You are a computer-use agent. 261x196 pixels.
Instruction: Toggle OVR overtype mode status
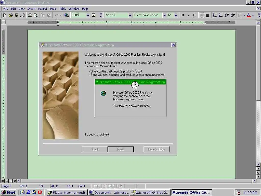[x=119, y=186]
